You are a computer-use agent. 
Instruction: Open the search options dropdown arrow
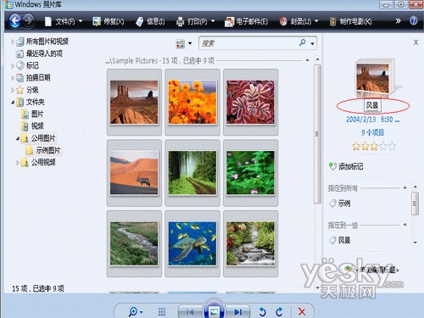point(312,43)
